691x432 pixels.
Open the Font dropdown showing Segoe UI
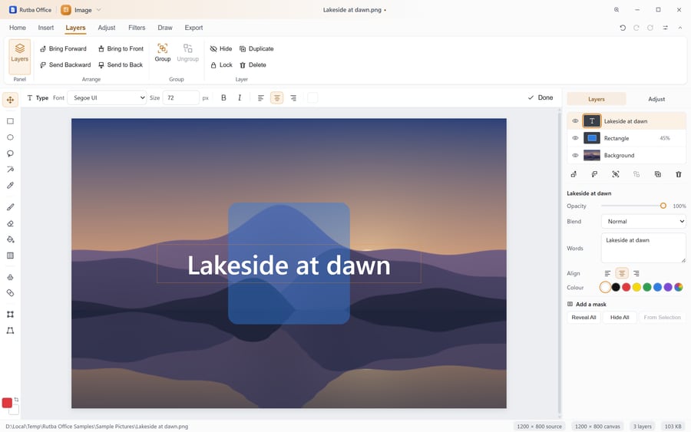tap(107, 97)
